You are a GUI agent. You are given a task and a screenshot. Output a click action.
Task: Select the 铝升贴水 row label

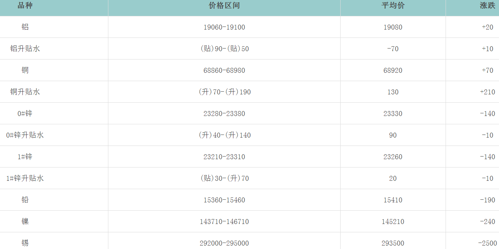pyautogui.click(x=25, y=49)
